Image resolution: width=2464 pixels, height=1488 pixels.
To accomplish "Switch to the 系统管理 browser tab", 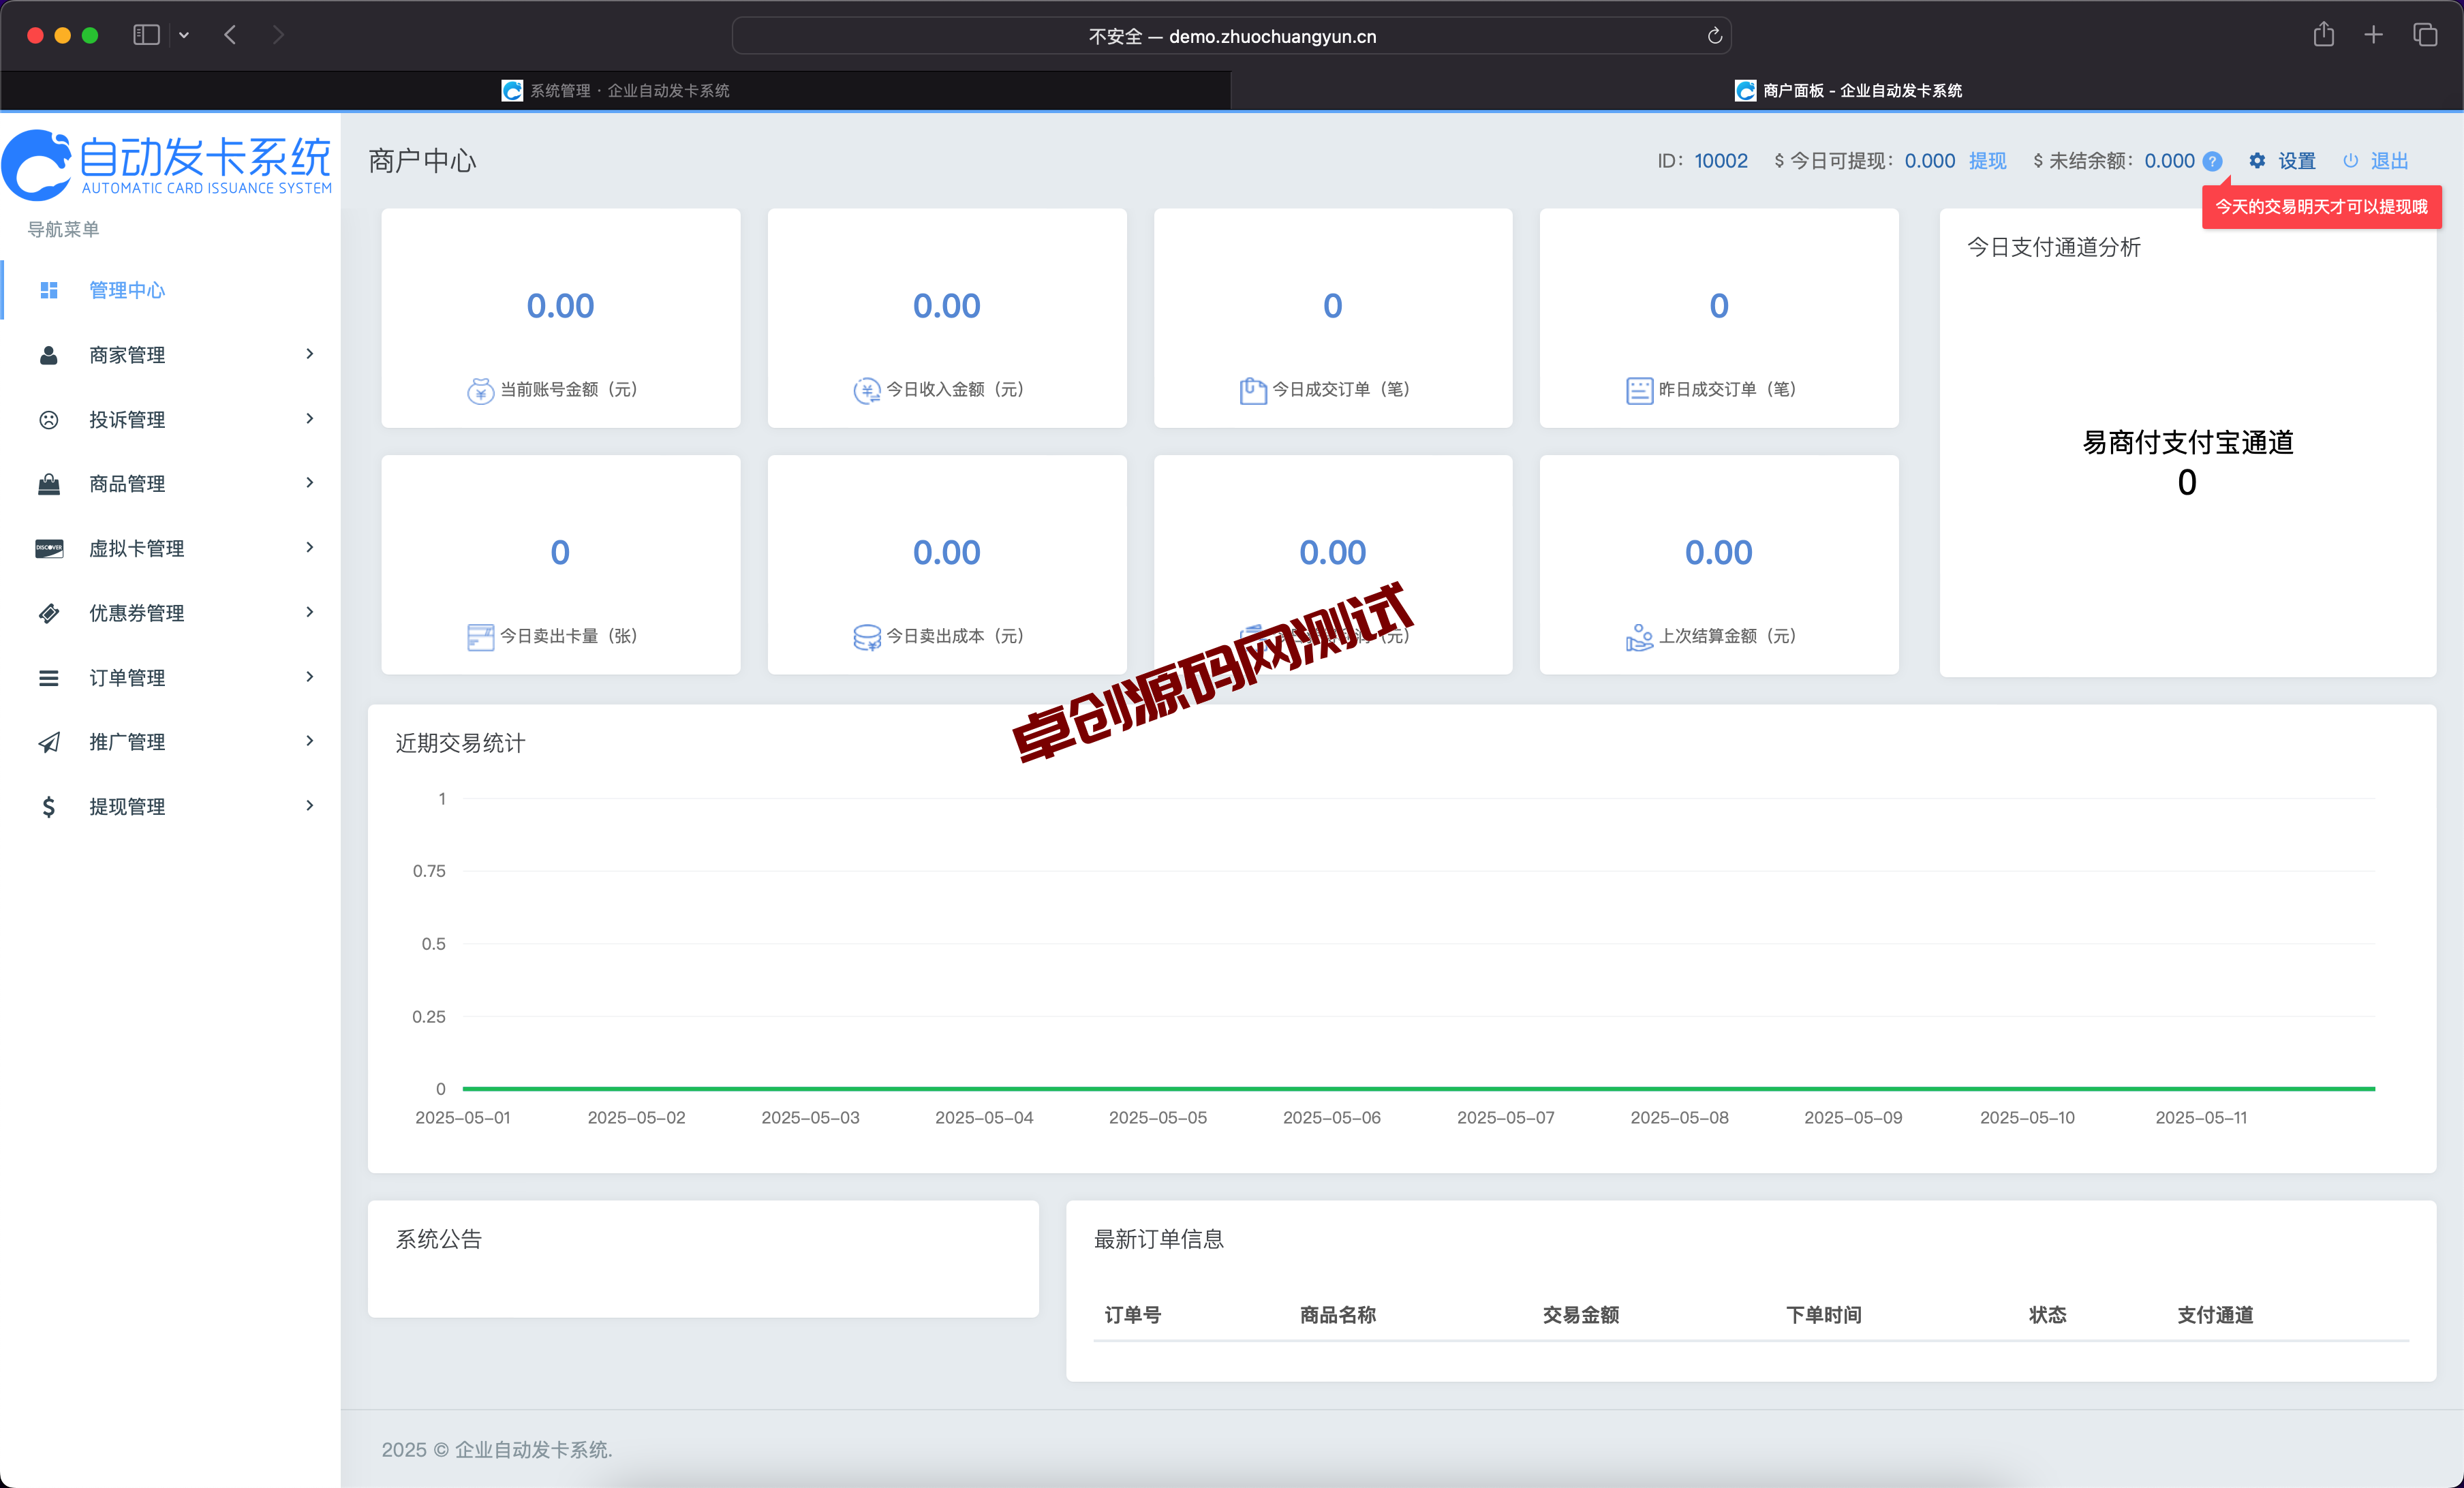I will coord(615,91).
